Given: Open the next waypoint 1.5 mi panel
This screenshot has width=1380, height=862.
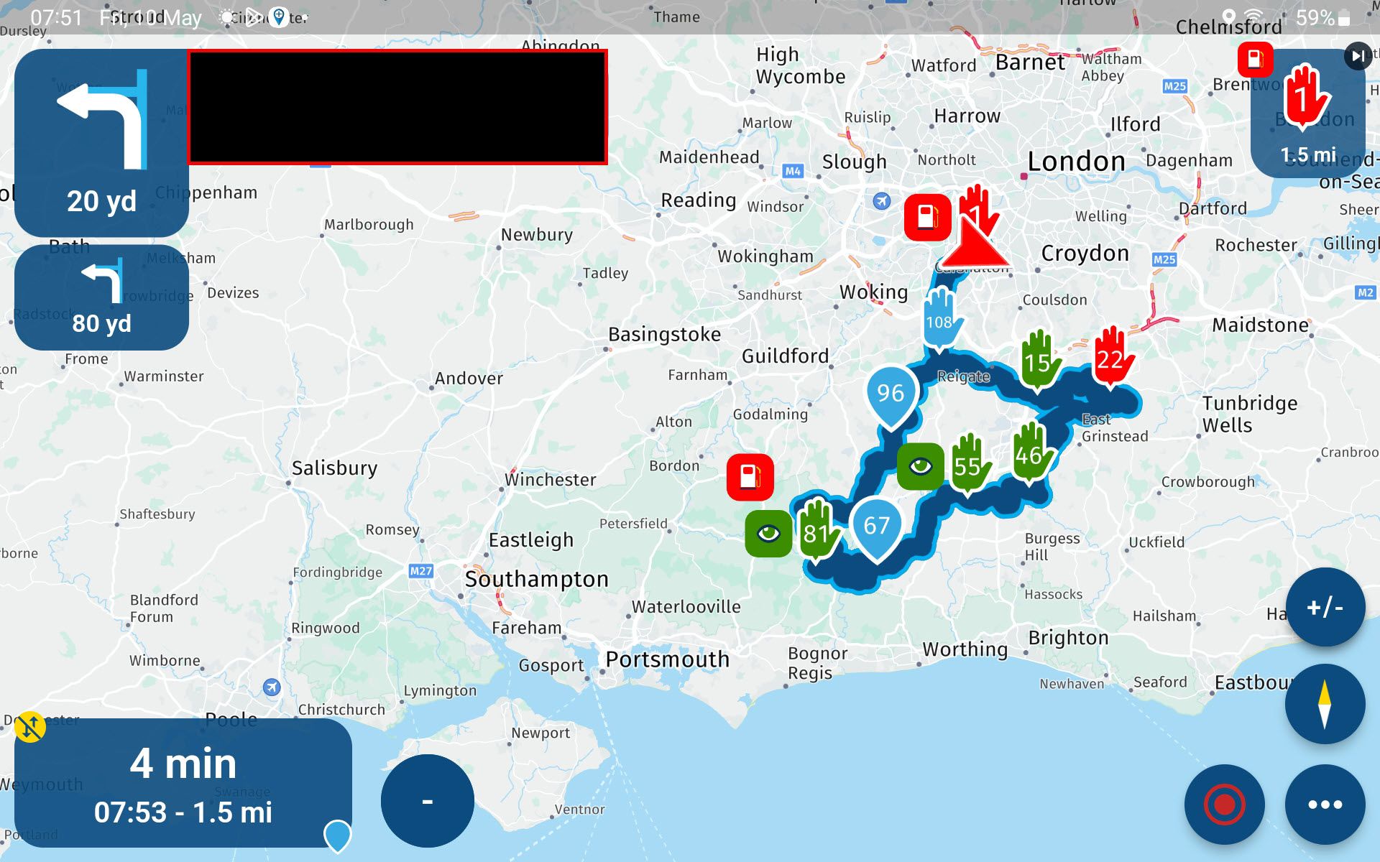Looking at the screenshot, I should pyautogui.click(x=1308, y=113).
